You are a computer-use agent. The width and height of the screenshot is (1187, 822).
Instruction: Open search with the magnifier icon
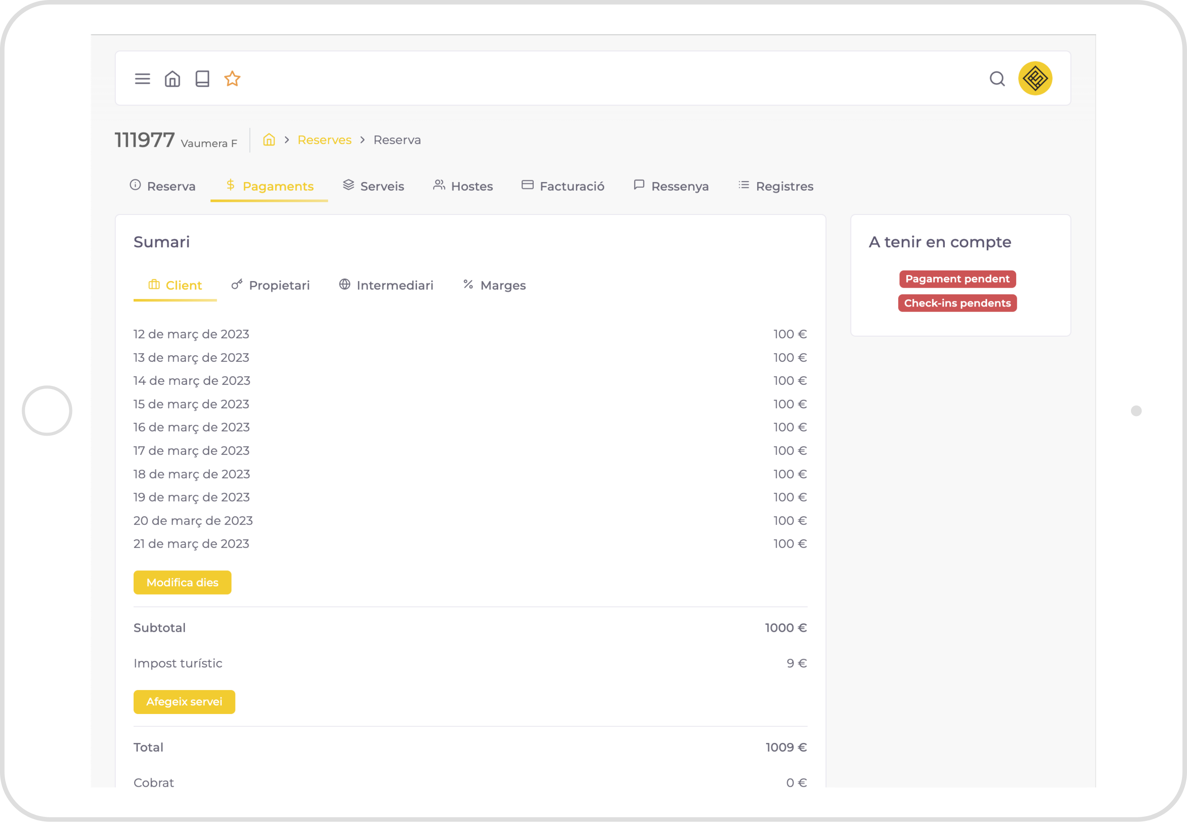(x=997, y=79)
